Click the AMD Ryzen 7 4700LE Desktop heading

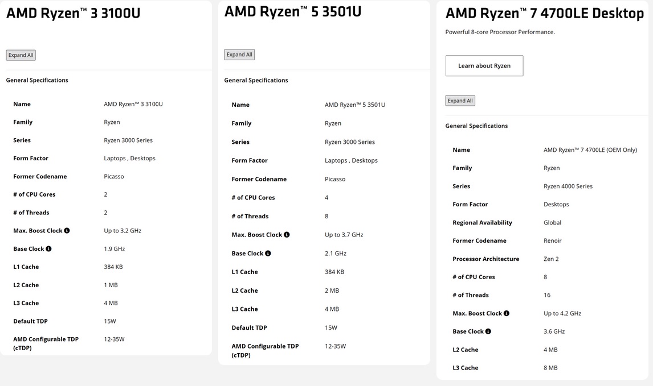(x=545, y=13)
